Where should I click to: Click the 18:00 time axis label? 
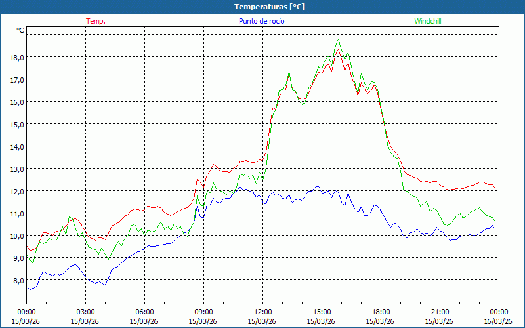click(381, 312)
